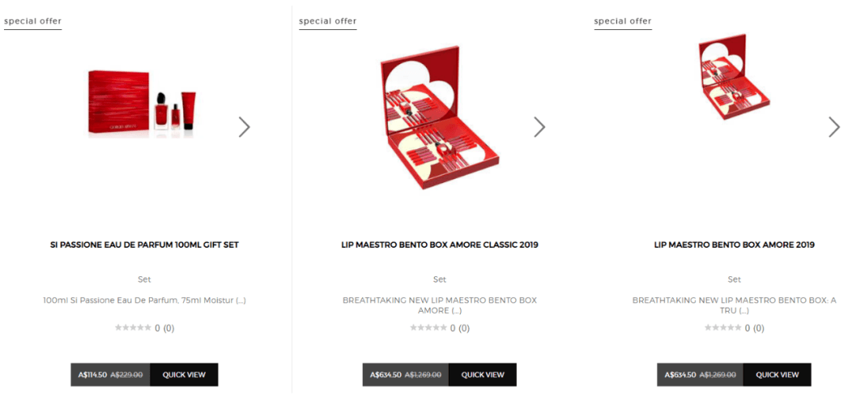Open the Lip Maestro Bento Box Amore Classic 2019 title
852x396 pixels.
(439, 245)
